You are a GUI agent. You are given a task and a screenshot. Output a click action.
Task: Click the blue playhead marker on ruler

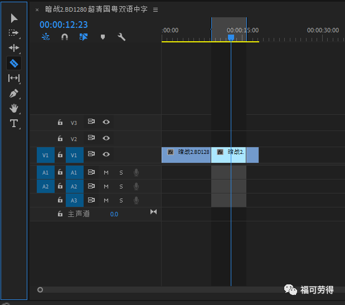tap(231, 37)
